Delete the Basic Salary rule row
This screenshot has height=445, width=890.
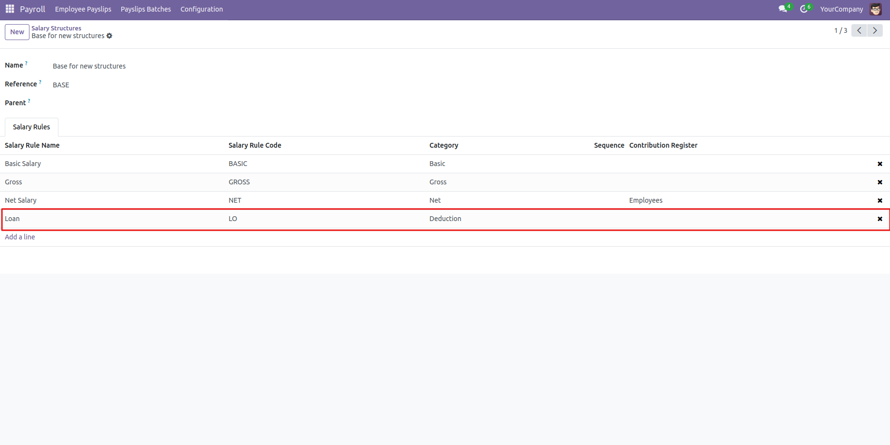pos(880,164)
